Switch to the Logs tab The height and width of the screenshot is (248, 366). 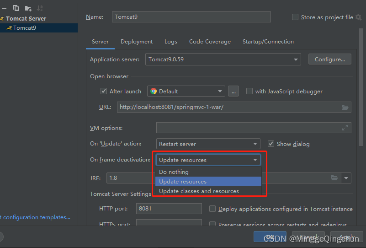pos(170,42)
